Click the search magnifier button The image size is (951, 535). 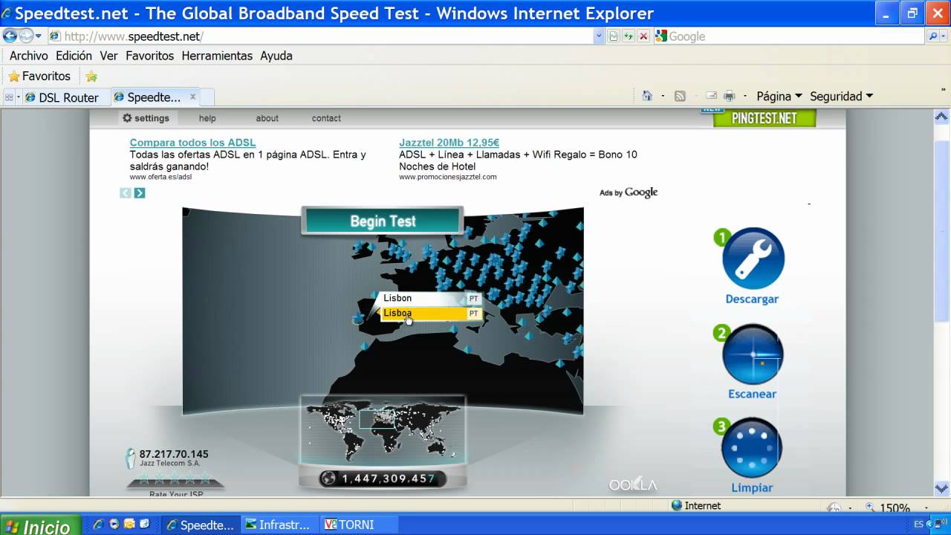click(x=932, y=36)
